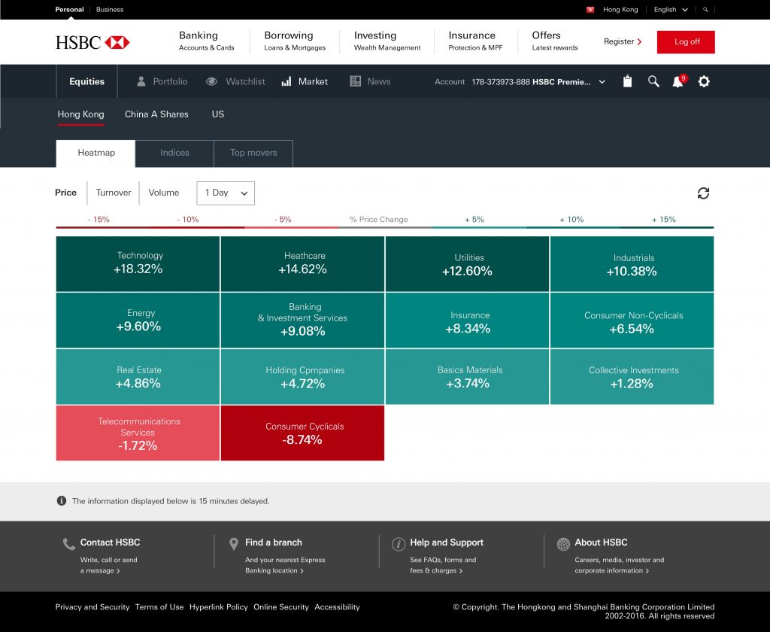Screen dimensions: 770x632
Task: Select the Technology +18.32% heatmap tile
Action: (x=138, y=263)
